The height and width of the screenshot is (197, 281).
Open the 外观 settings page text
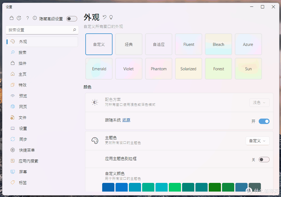(x=23, y=42)
